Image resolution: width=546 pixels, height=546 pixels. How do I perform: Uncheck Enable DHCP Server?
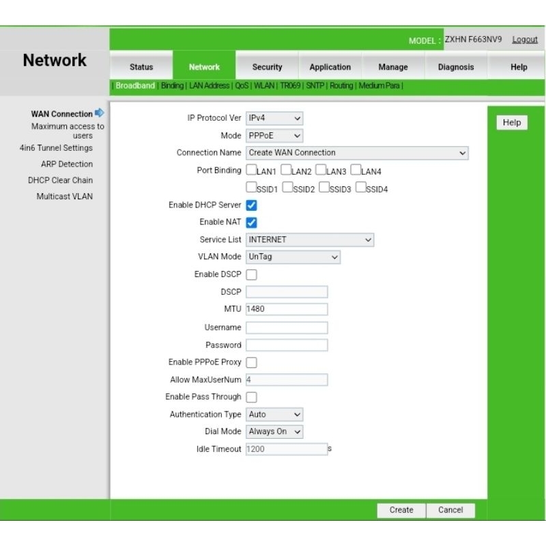coord(251,205)
